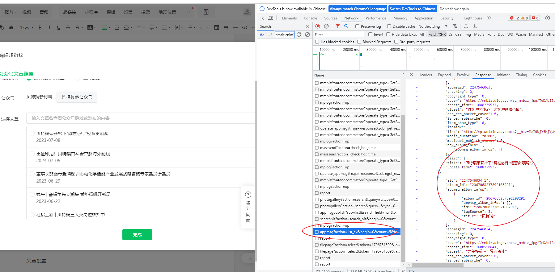Refresh the DevTools search results

tap(299, 35)
